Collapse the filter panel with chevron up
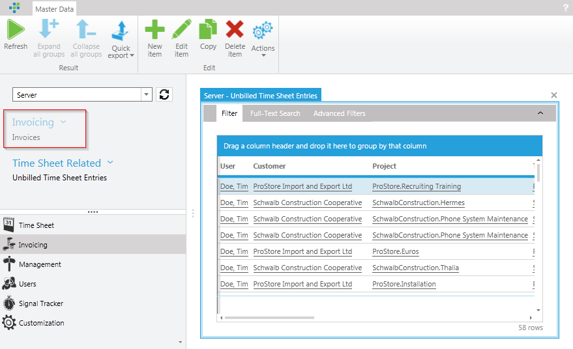573x349 pixels. coord(540,113)
